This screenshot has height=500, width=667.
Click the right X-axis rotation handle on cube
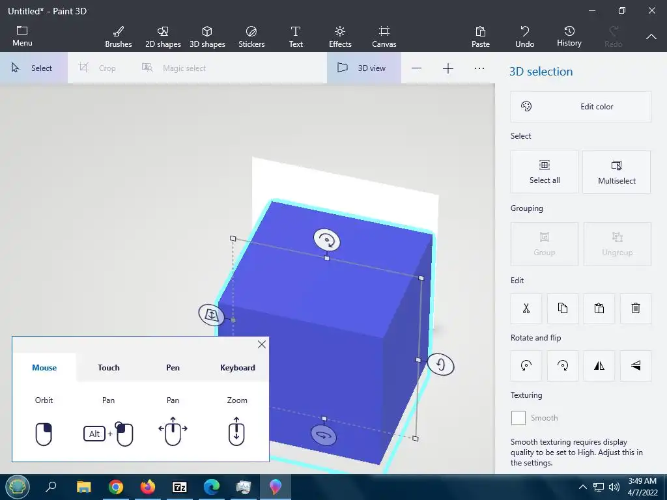441,365
